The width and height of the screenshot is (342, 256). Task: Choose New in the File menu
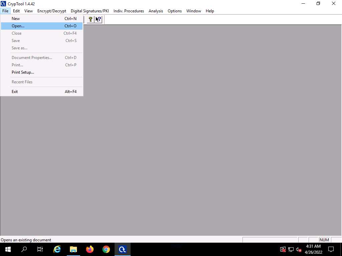pyautogui.click(x=16, y=19)
